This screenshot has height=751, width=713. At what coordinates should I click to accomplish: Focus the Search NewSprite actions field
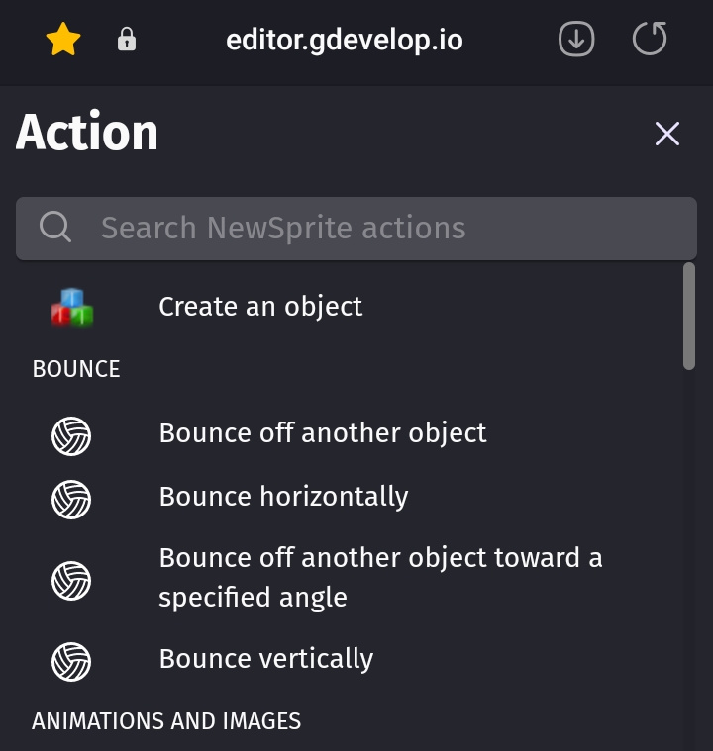click(x=376, y=228)
